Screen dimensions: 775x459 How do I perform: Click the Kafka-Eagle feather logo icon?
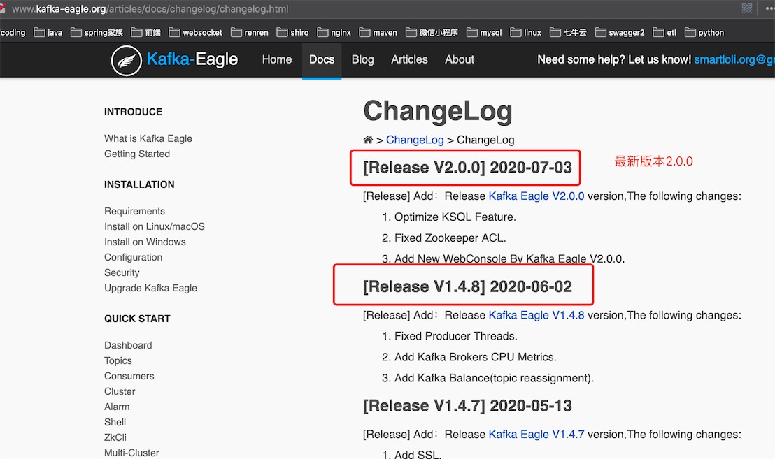(x=127, y=60)
